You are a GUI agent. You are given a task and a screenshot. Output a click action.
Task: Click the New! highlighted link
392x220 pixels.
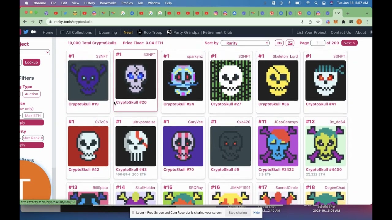click(x=128, y=32)
